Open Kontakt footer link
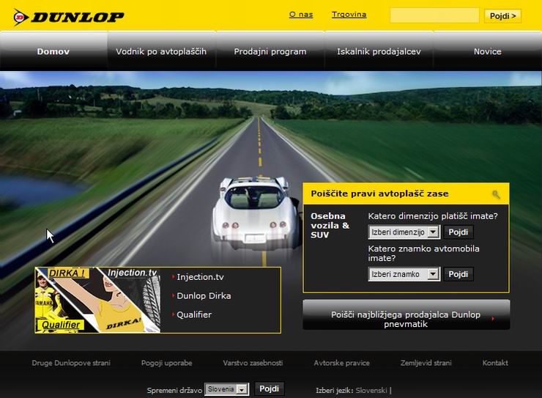Screen dimensions: 542x398 [495, 363]
